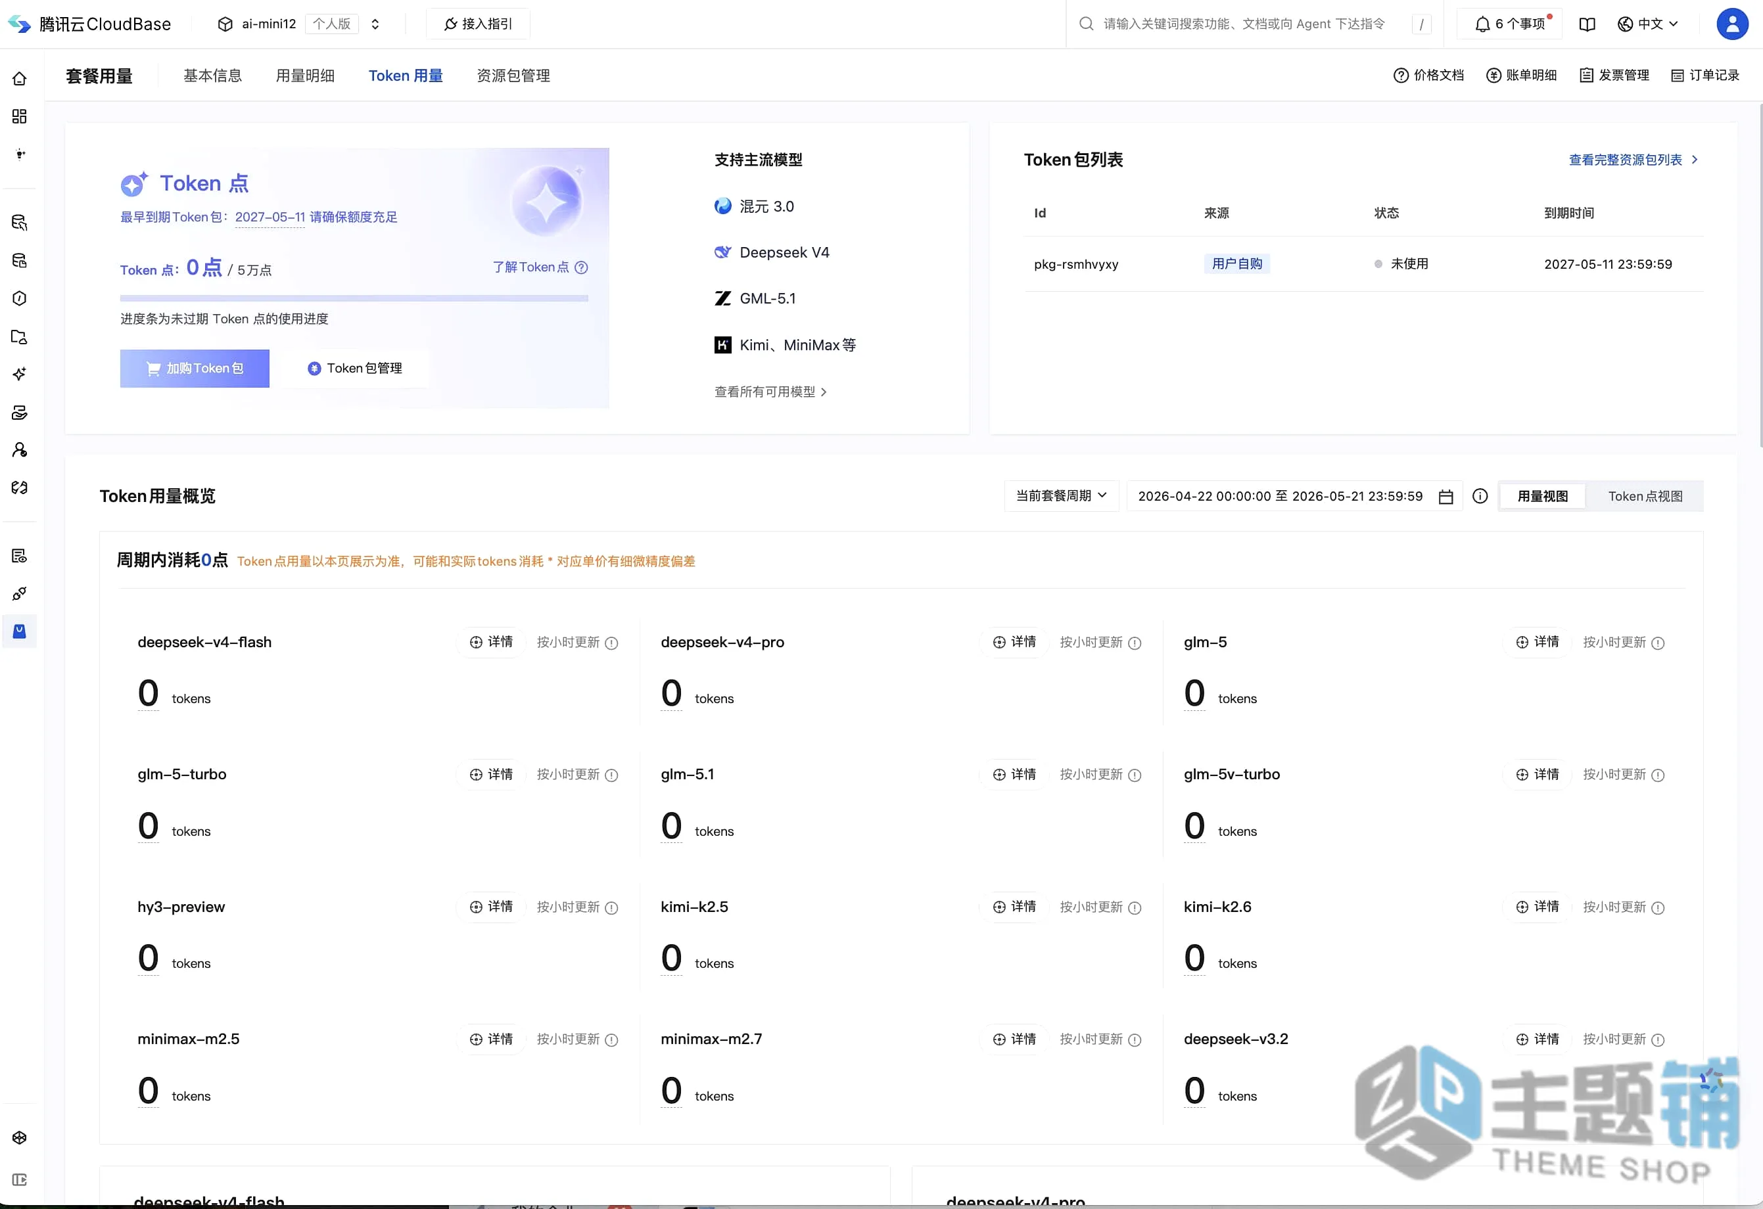This screenshot has width=1763, height=1209.
Task: Open the environment switcher arrows next to 个人版
Action: tap(375, 24)
